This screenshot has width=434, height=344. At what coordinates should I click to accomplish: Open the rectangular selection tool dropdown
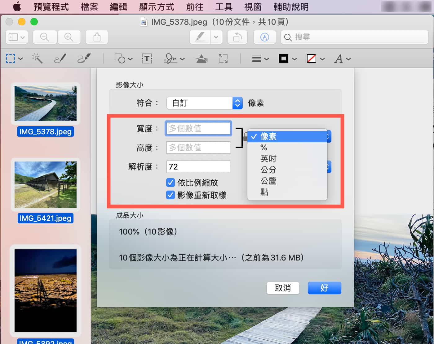pyautogui.click(x=14, y=58)
